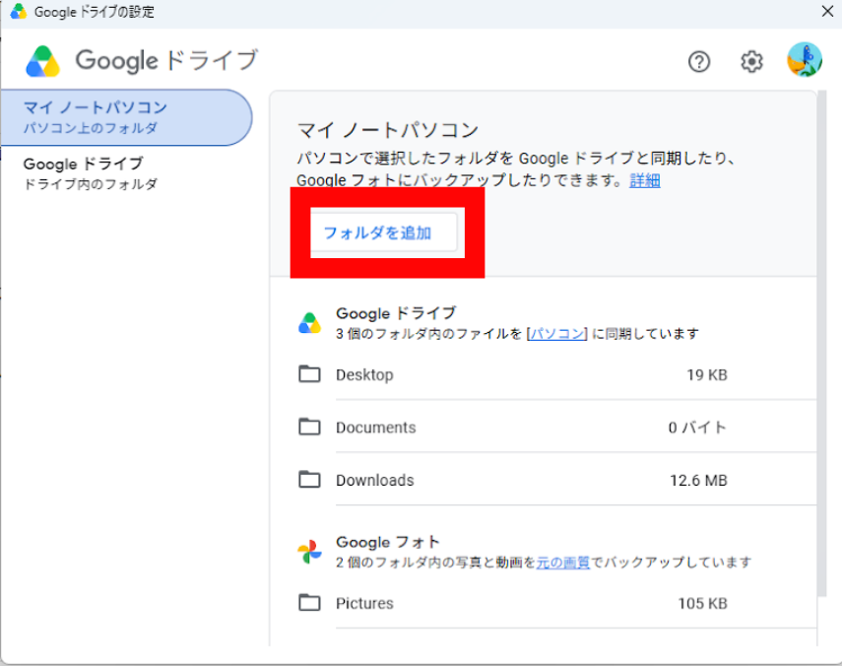Click the Google フォト section heading
Screen dimensions: 843x666
click(388, 542)
